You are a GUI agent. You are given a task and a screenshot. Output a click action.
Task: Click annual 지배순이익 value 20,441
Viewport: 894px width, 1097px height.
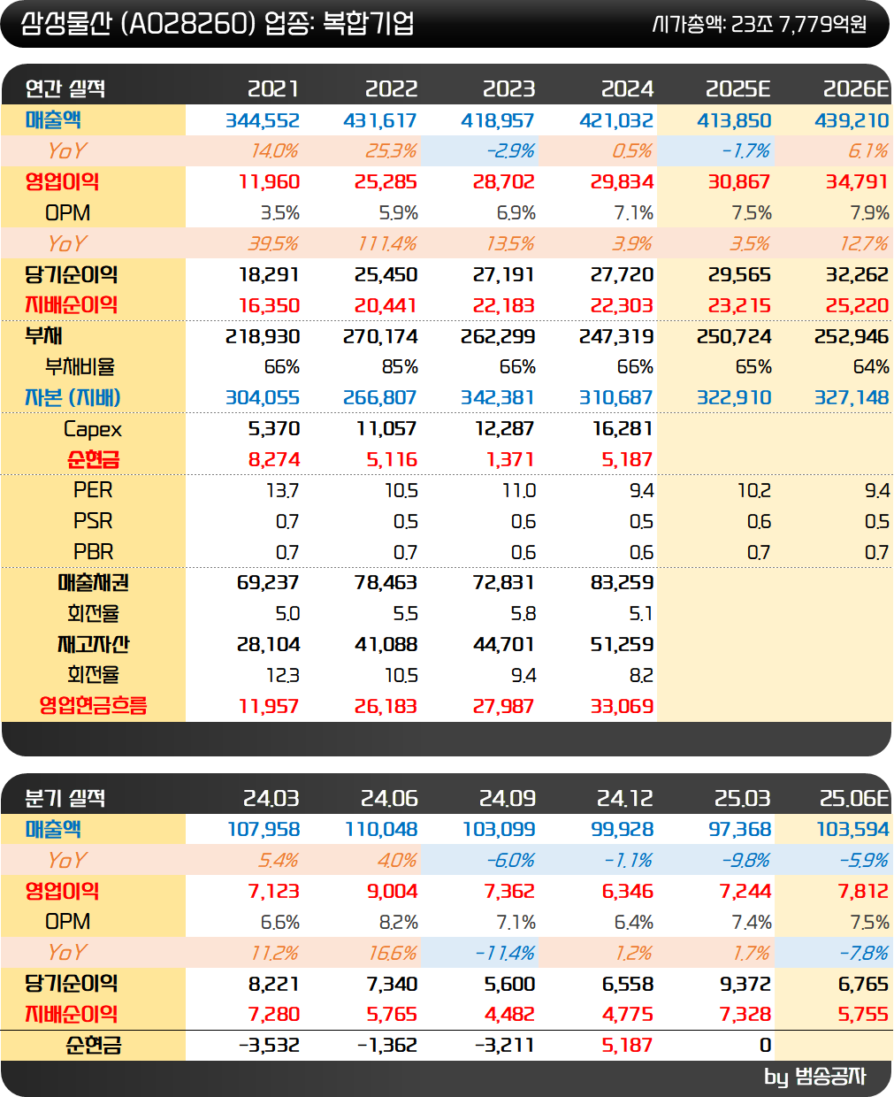pyautogui.click(x=386, y=306)
